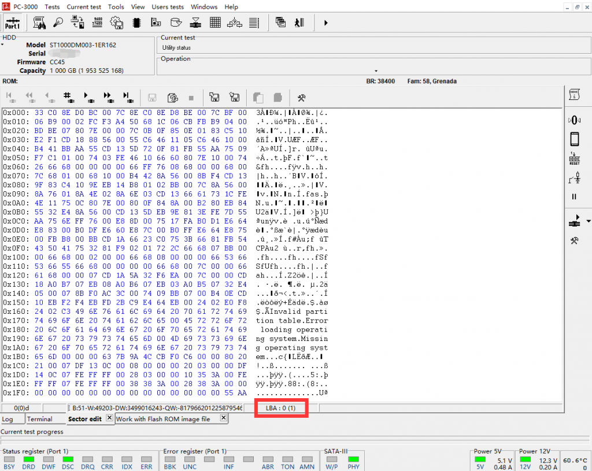Click the Port 1 selector icon
This screenshot has height=471, width=592.
click(12, 23)
